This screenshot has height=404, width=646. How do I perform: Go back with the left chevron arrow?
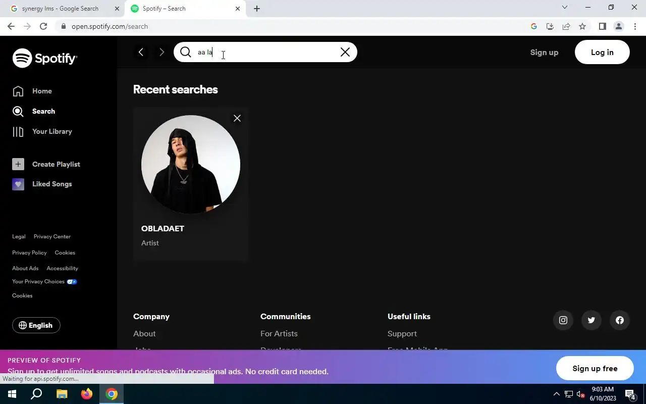pos(141,52)
